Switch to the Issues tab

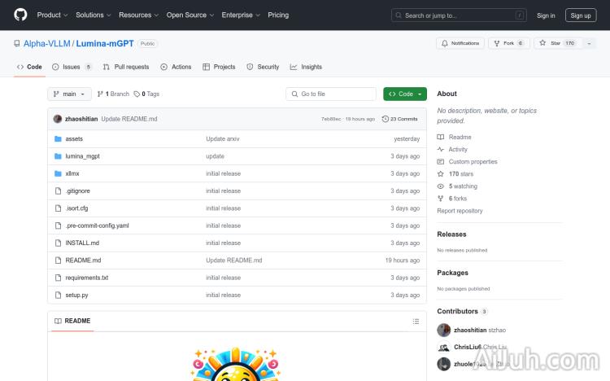[72, 67]
